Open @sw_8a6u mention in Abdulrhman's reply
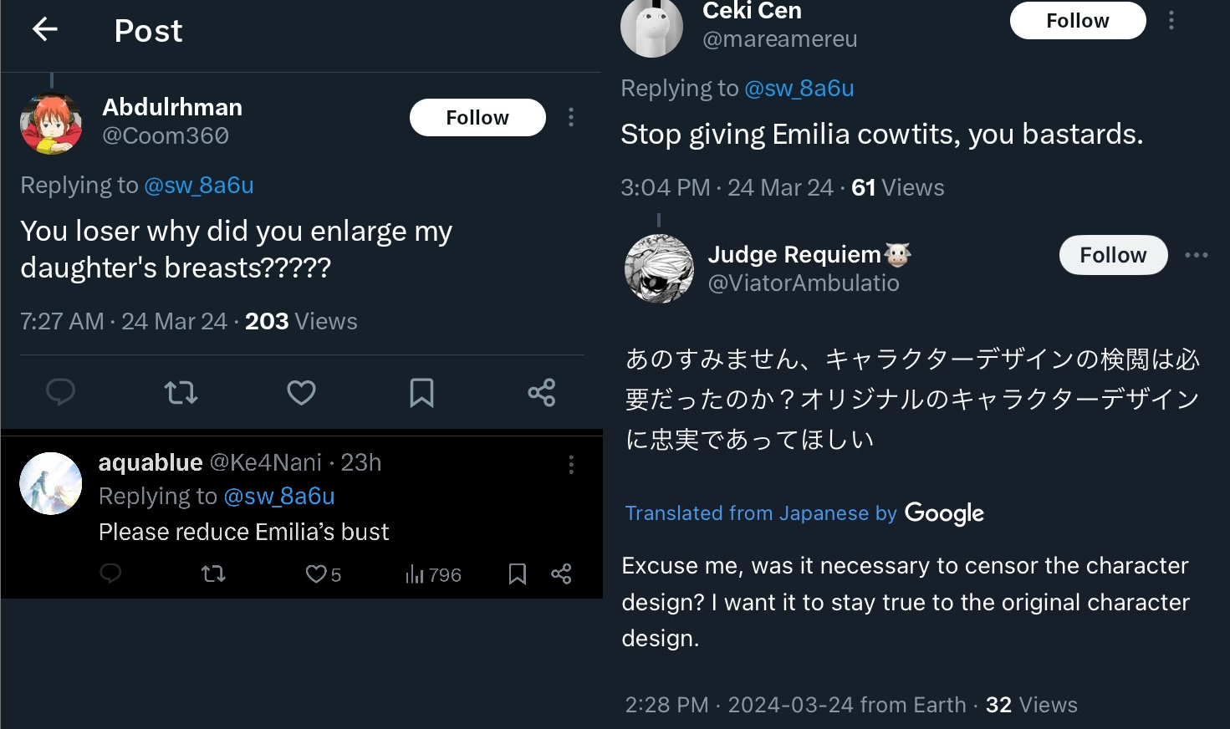Screen dimensions: 1230x729 [199, 185]
